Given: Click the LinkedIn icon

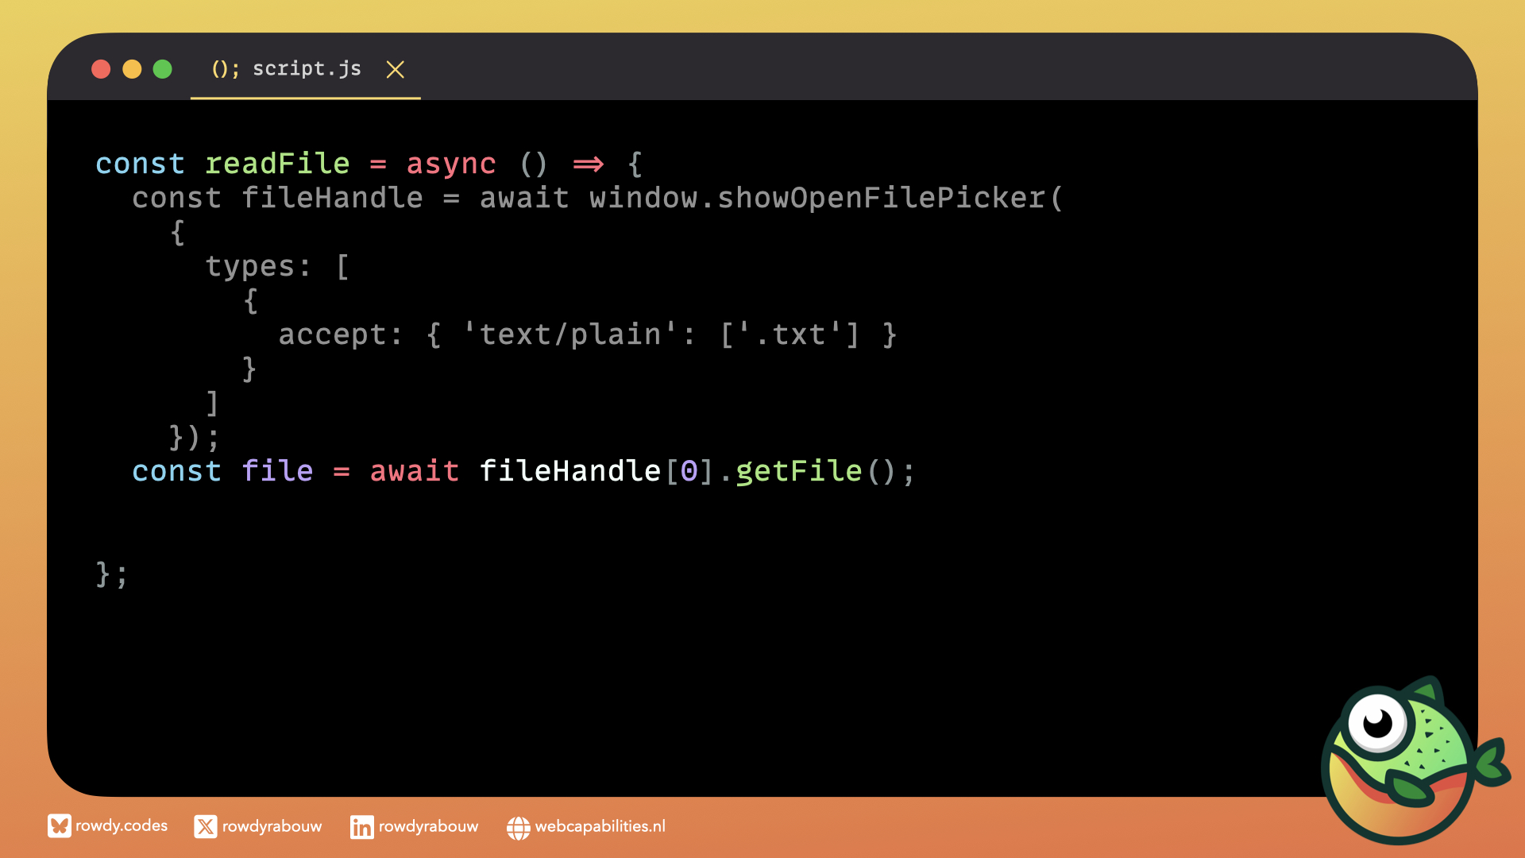Looking at the screenshot, I should click(x=361, y=827).
